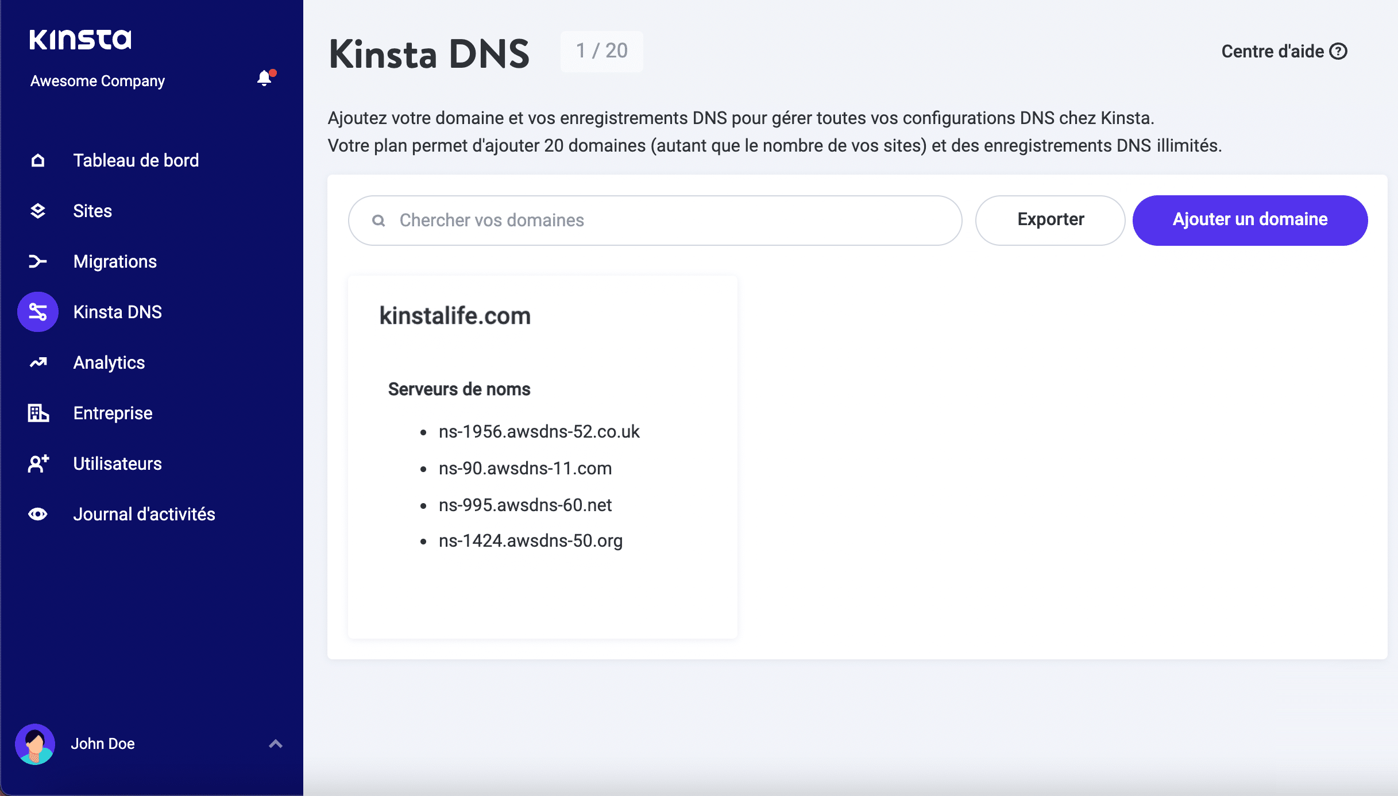Click the eye icon for Journal d'activités
This screenshot has width=1398, height=796.
pyautogui.click(x=38, y=514)
